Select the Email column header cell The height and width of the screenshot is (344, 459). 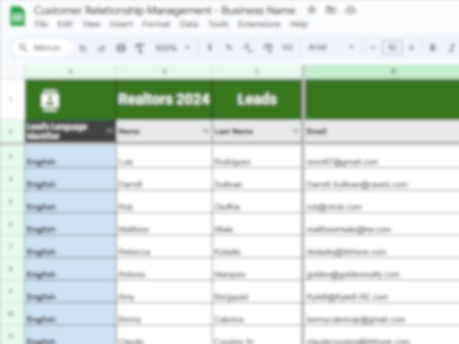click(381, 131)
